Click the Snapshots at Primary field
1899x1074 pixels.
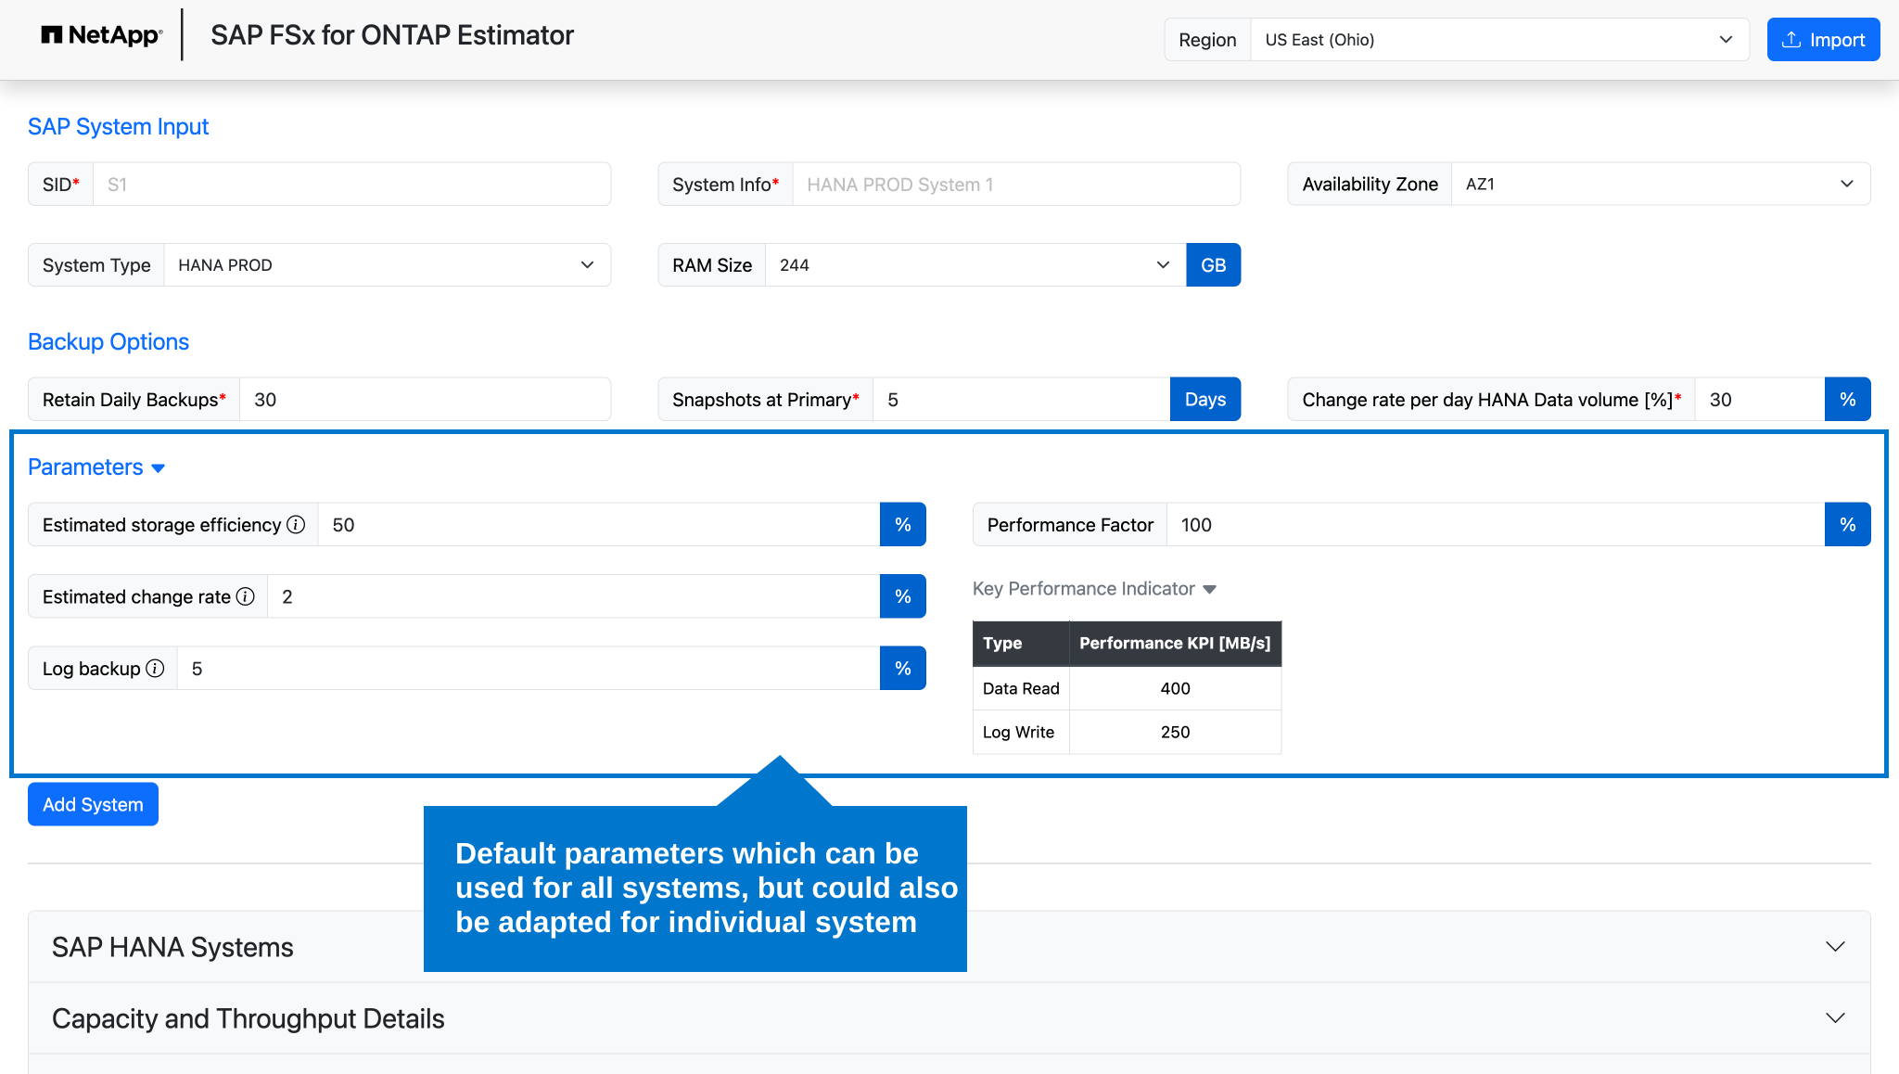(x=1021, y=400)
